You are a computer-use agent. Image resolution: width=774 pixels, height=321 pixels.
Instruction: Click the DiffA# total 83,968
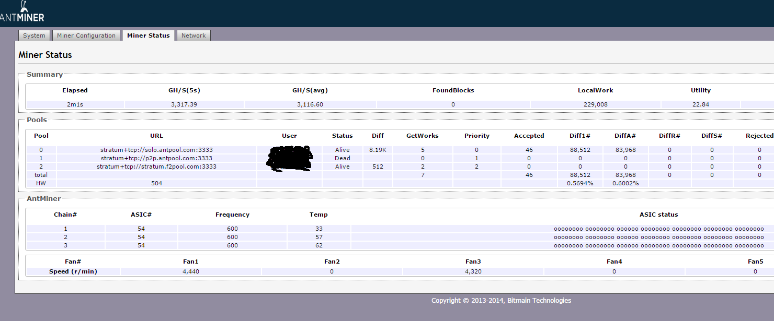(x=625, y=175)
